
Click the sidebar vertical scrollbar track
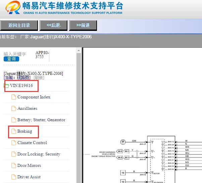pyautogui.click(x=79, y=118)
